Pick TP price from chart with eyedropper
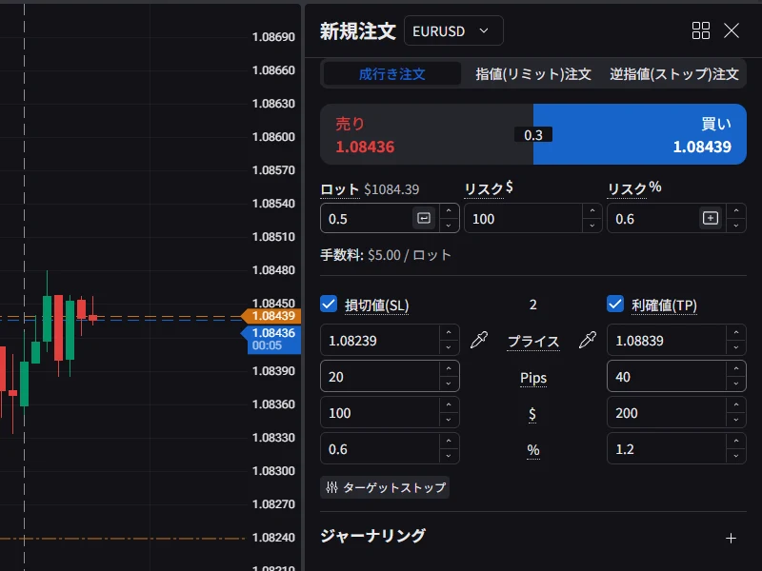The image size is (762, 571). tap(588, 340)
